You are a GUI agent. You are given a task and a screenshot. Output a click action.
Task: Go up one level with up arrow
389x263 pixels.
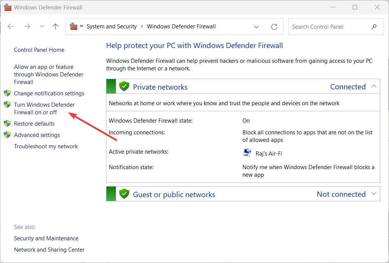pyautogui.click(x=56, y=26)
